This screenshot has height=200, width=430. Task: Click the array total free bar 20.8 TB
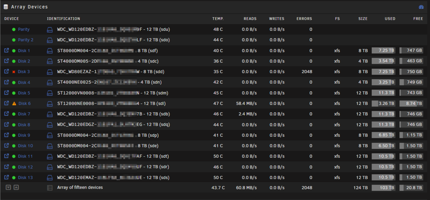tap(412, 188)
